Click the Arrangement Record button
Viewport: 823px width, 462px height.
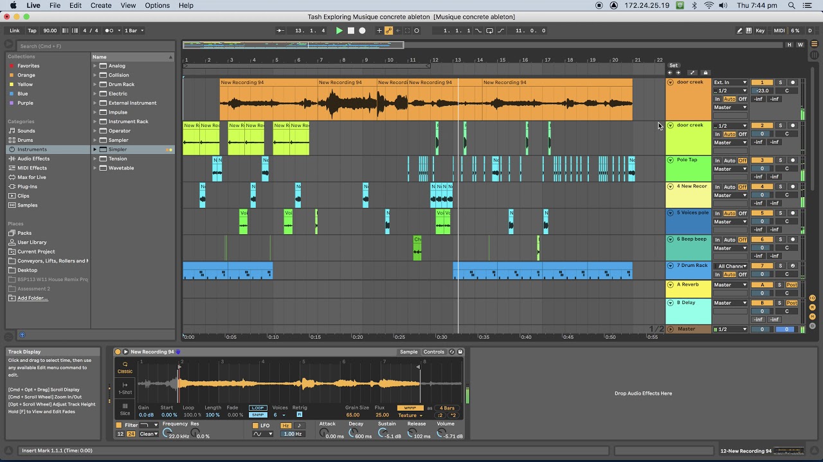pyautogui.click(x=362, y=30)
